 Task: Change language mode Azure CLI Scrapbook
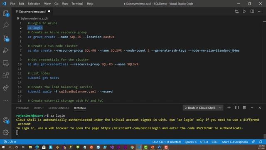235,142
